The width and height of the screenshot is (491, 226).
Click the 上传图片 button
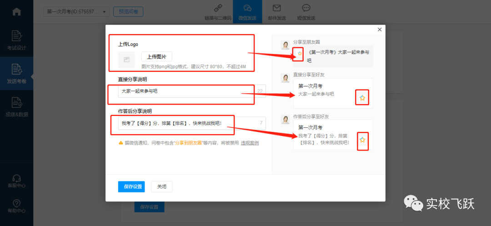tap(156, 57)
